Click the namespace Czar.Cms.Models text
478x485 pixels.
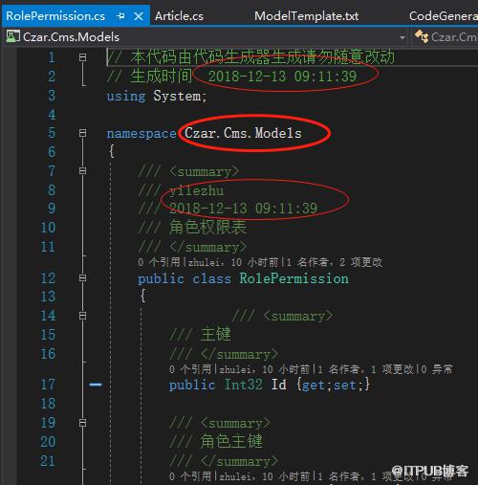pos(243,133)
